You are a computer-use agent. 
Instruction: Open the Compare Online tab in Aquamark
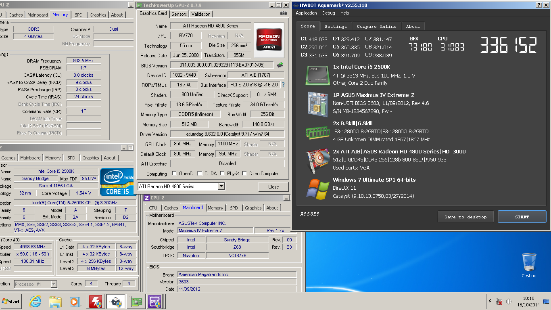377,26
